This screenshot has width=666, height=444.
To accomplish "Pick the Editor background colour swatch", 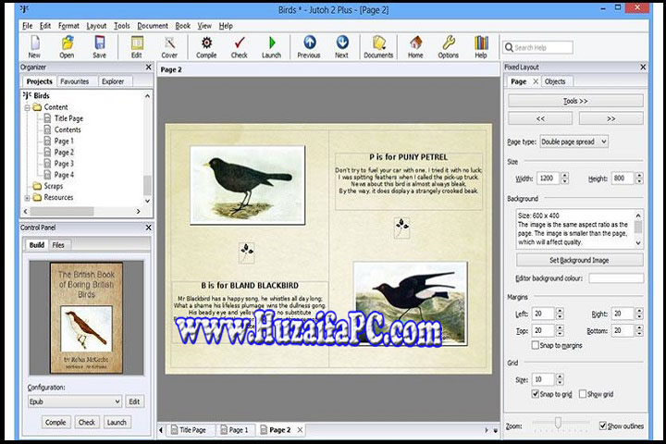I will 616,278.
